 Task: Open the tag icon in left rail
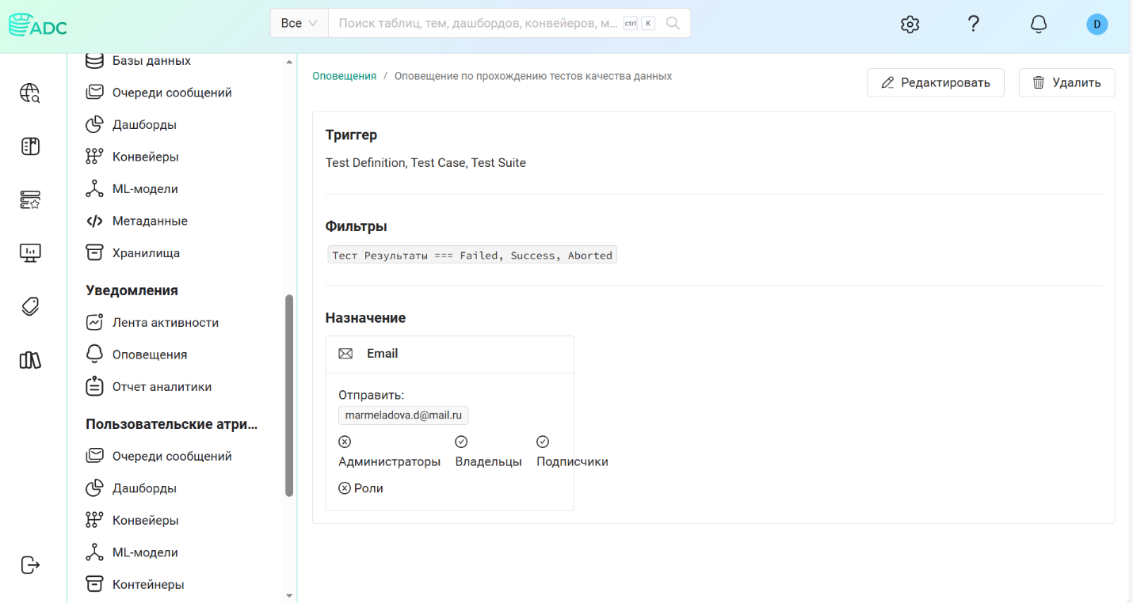[30, 307]
